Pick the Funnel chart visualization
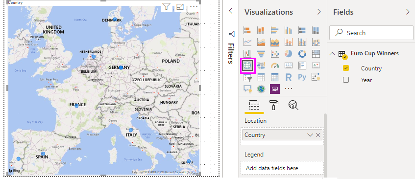 point(261,54)
